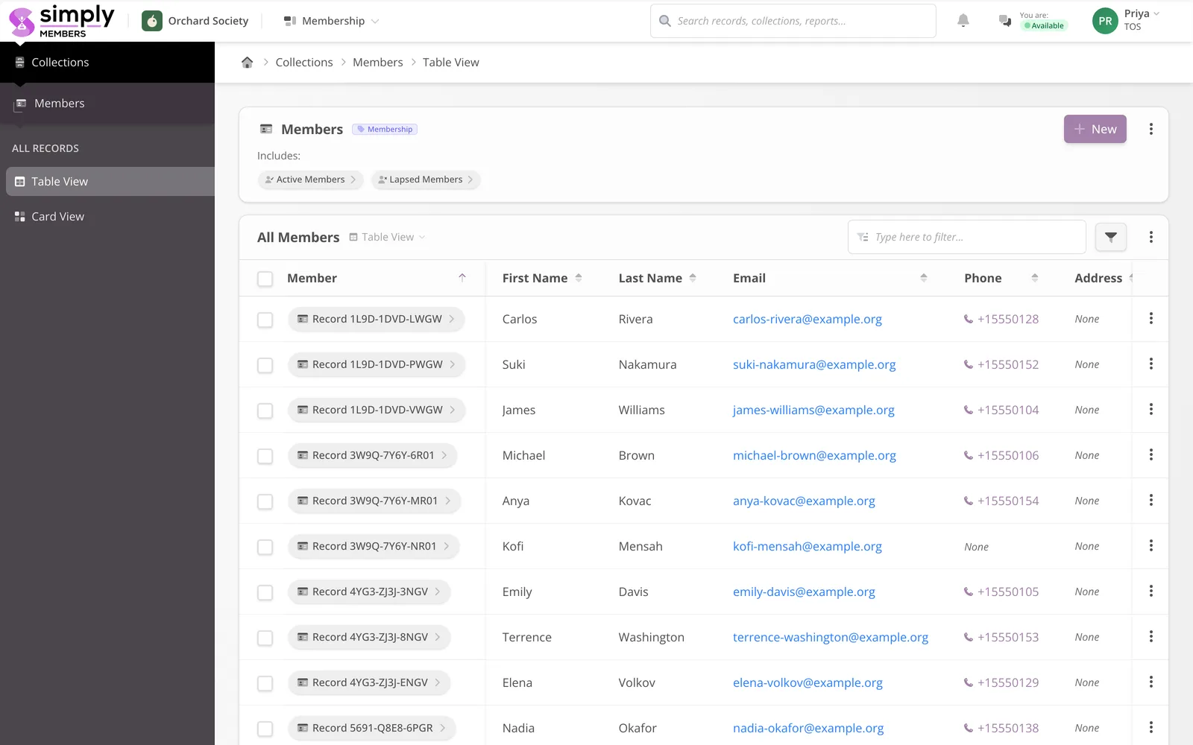
Task: Tick the select-all header checkbox
Action: click(265, 279)
